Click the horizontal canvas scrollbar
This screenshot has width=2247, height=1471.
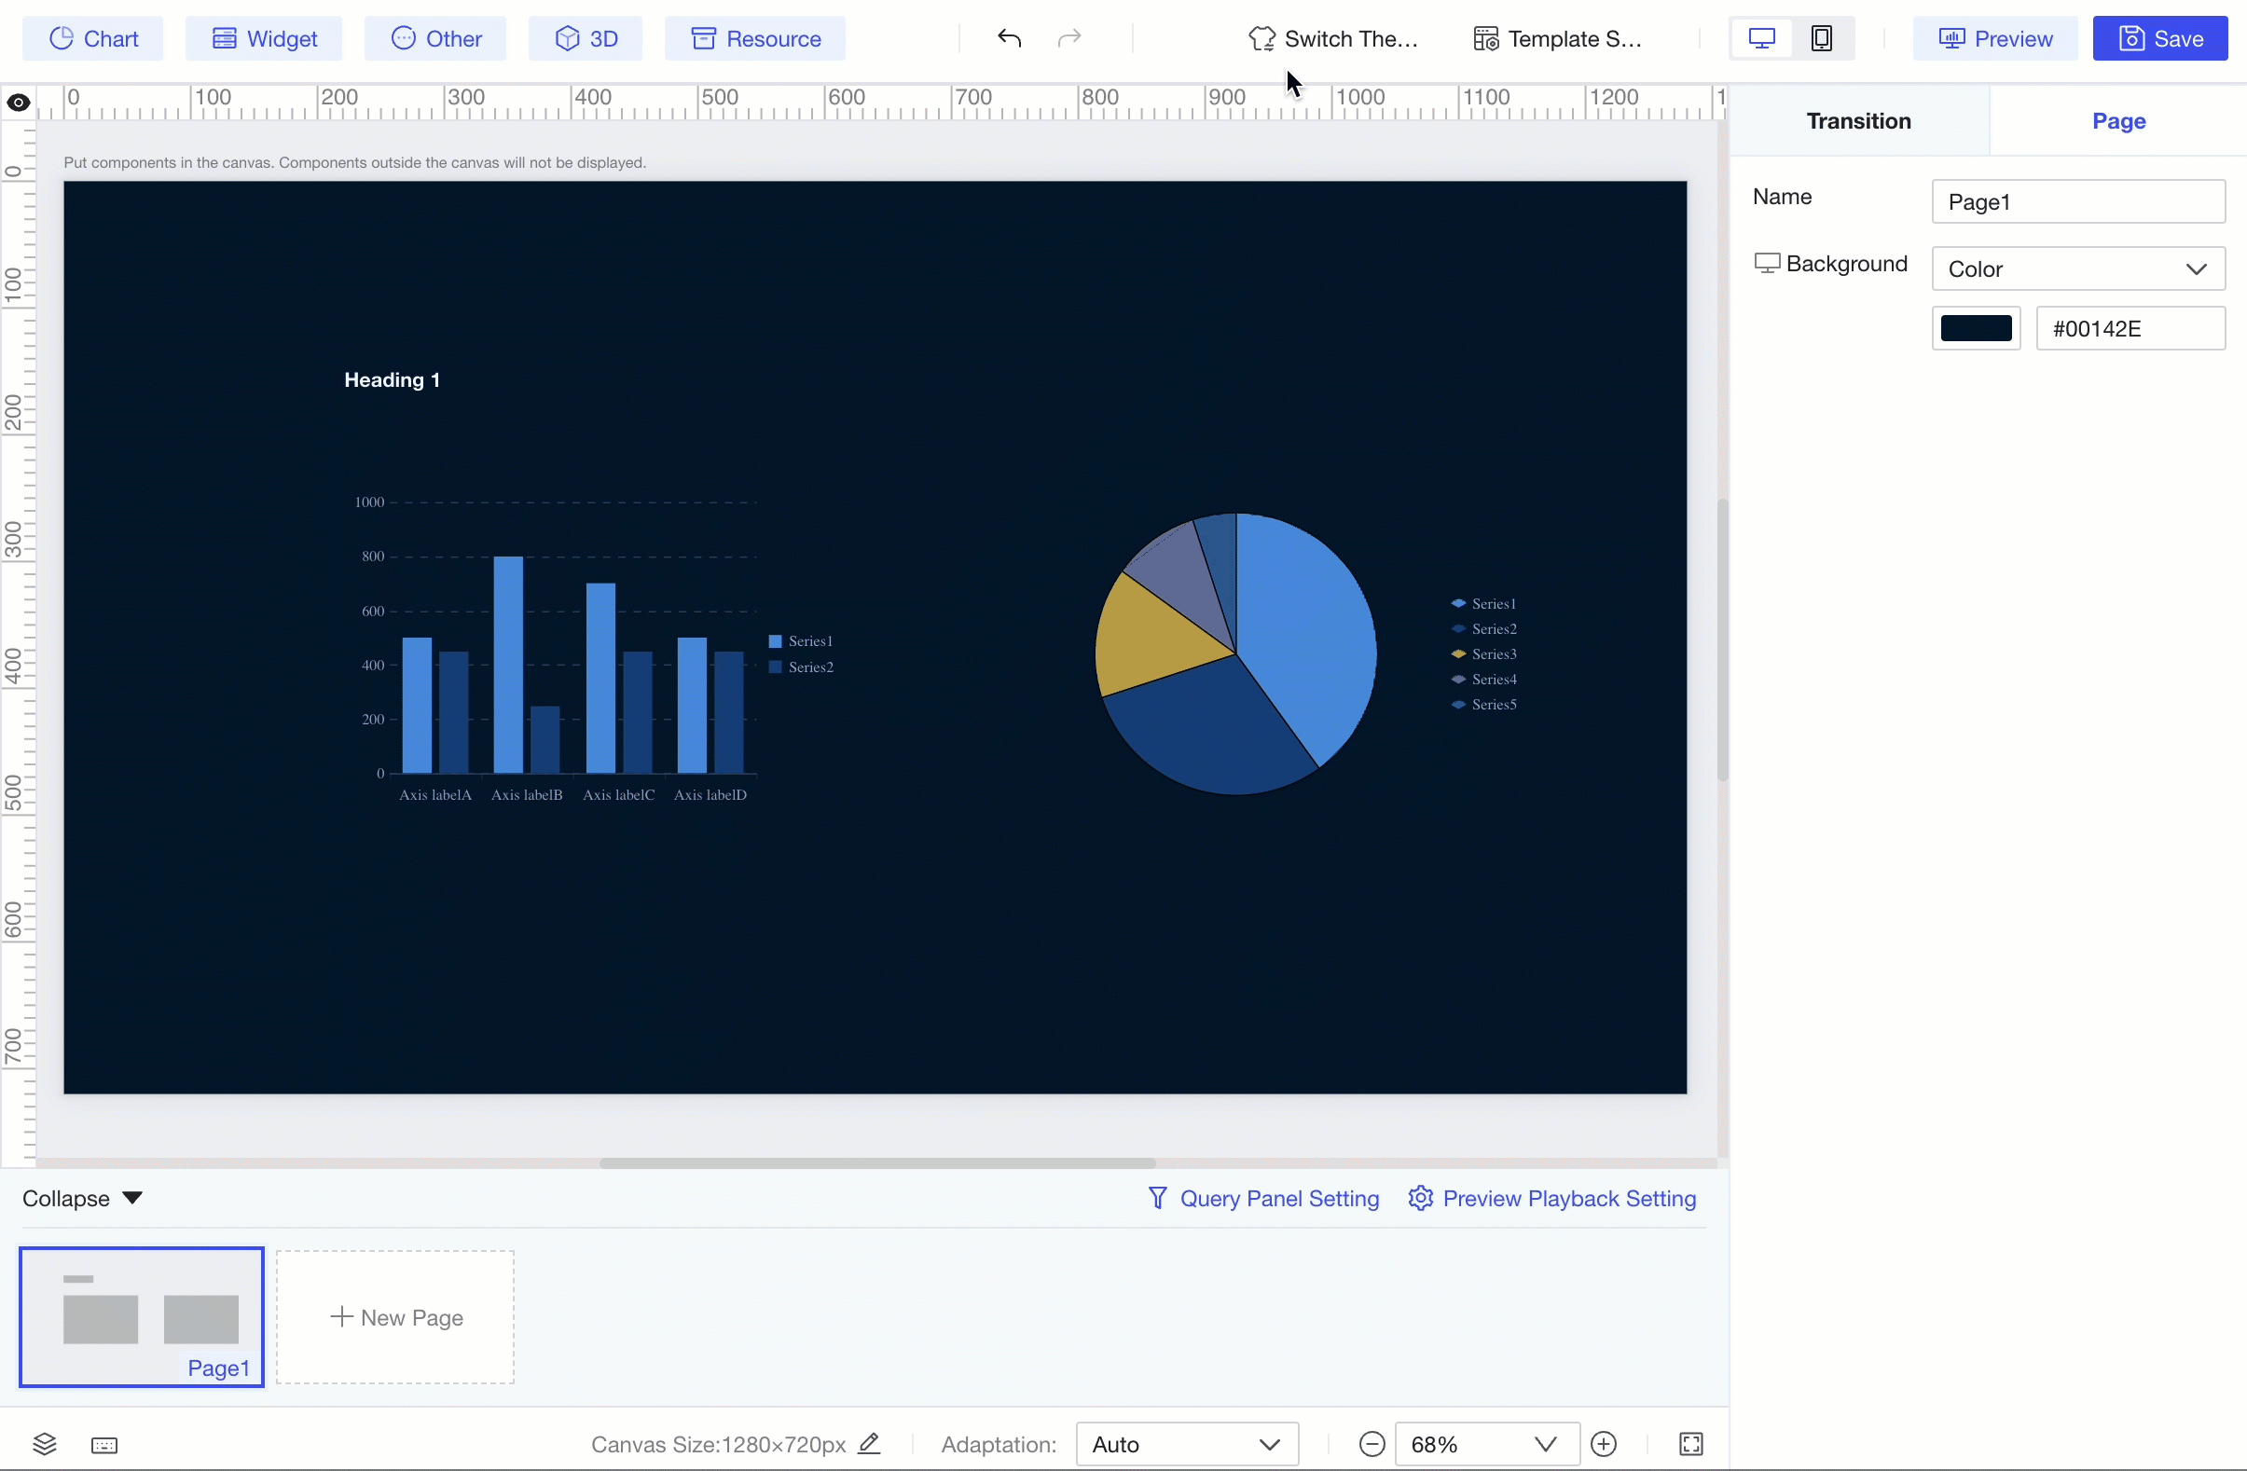click(877, 1163)
